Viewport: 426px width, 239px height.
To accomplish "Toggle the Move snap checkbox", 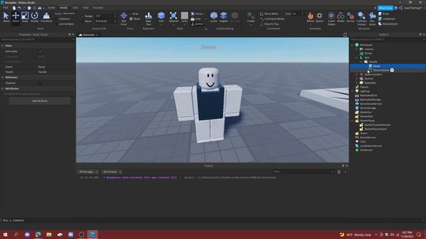I will tap(83, 21).
